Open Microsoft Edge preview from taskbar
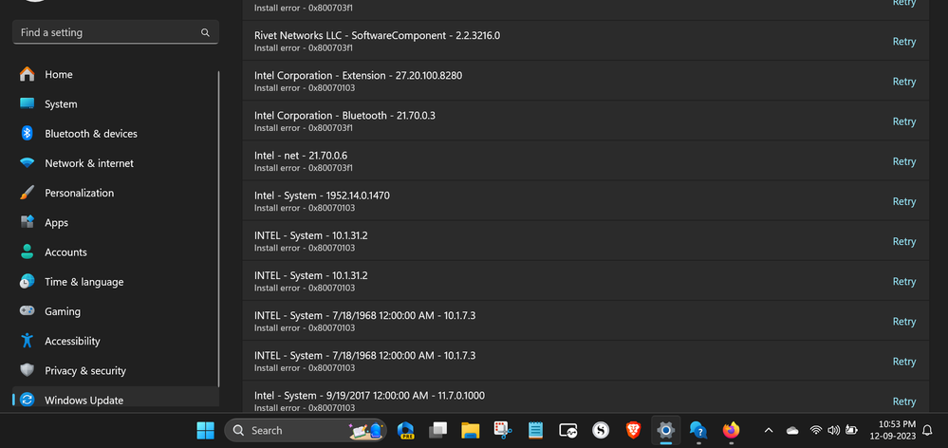948x448 pixels. click(x=405, y=431)
